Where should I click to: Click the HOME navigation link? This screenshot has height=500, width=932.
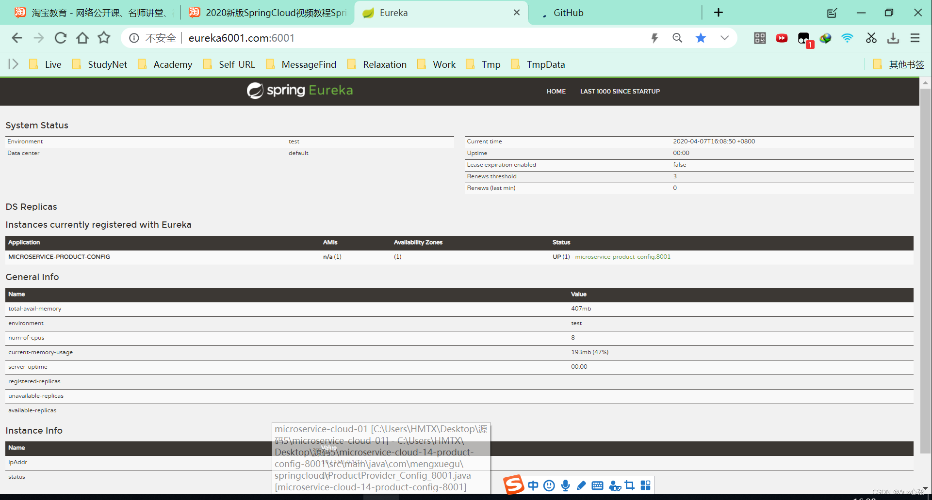[x=556, y=91]
